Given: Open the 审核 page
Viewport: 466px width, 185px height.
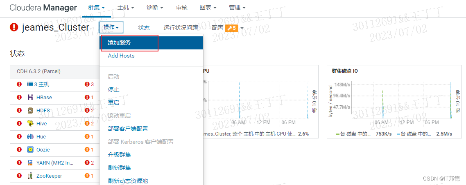Looking at the screenshot, I should [x=181, y=7].
